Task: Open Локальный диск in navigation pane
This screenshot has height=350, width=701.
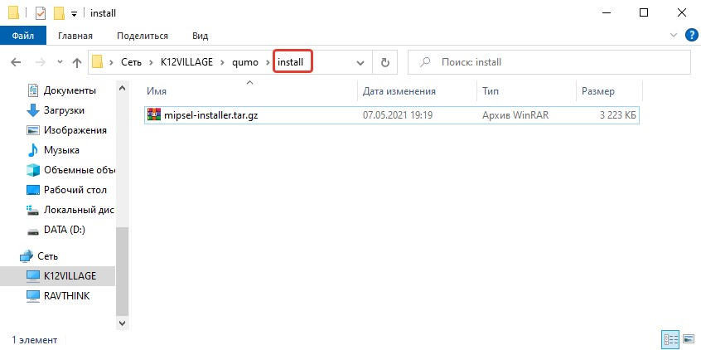Action: point(80,210)
